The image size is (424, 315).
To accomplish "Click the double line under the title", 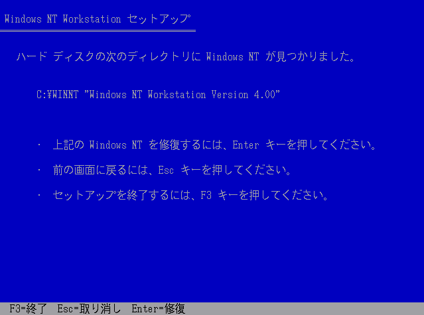I will (x=98, y=31).
